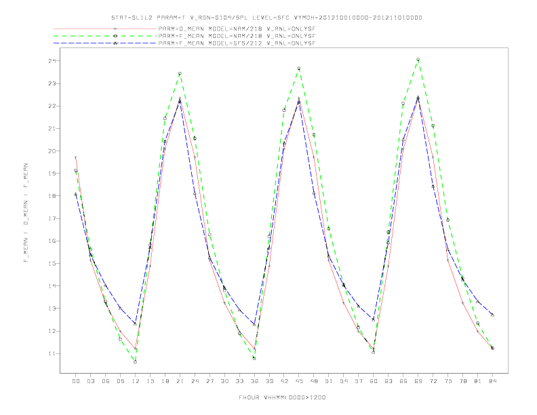Click x-axis forecast hour label 63

point(389,381)
